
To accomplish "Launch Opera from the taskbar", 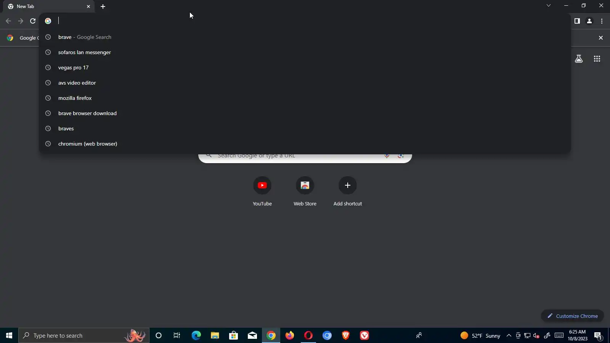I will (308, 335).
